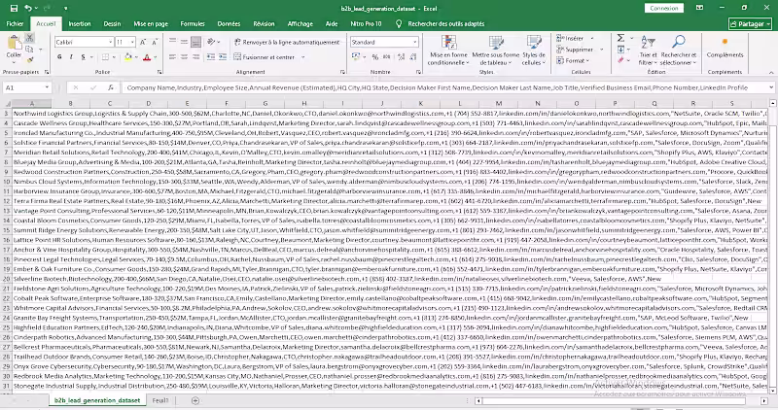Click the Clear eraser icon
Screen dimensions: 778x410
click(x=620, y=60)
